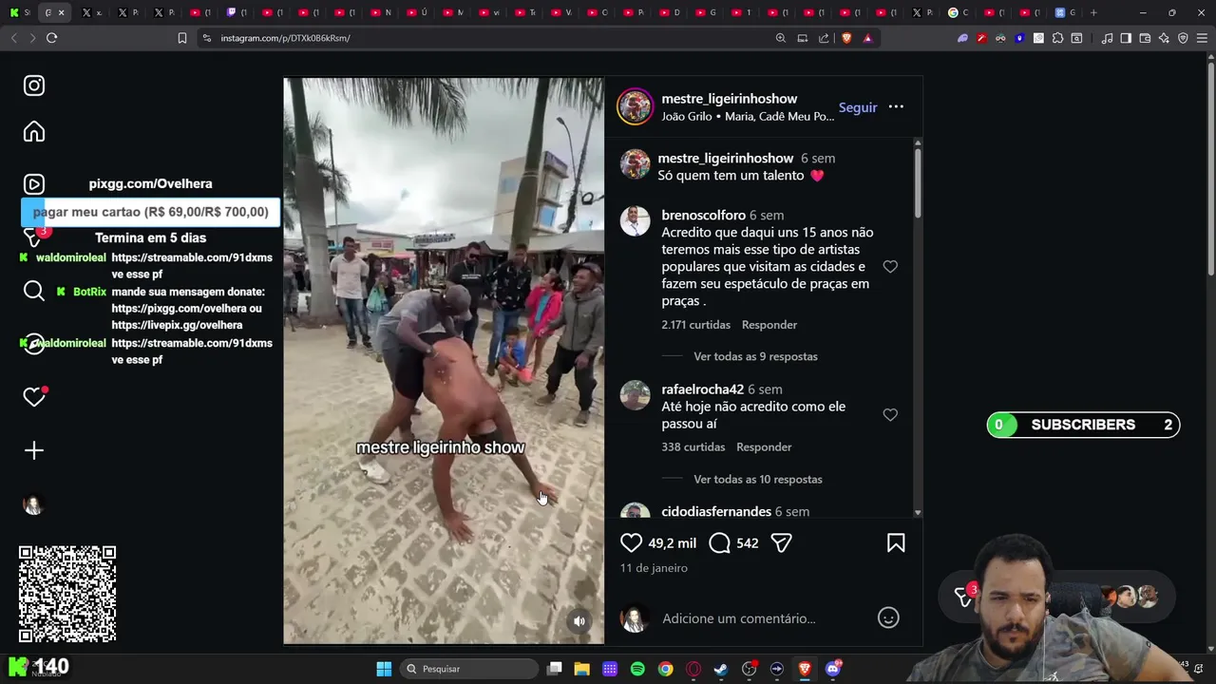Expand all 10 replies under rafaelrocha42
Viewport: 1216px width, 684px height.
[x=758, y=479]
